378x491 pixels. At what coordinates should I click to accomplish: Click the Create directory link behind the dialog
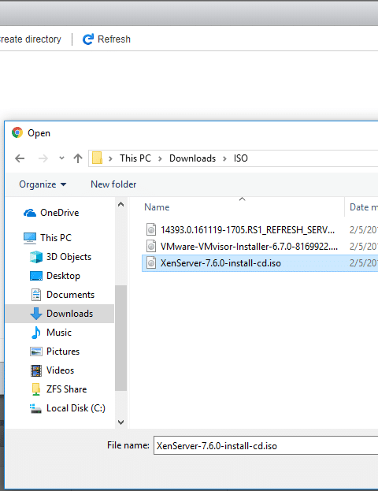point(31,39)
